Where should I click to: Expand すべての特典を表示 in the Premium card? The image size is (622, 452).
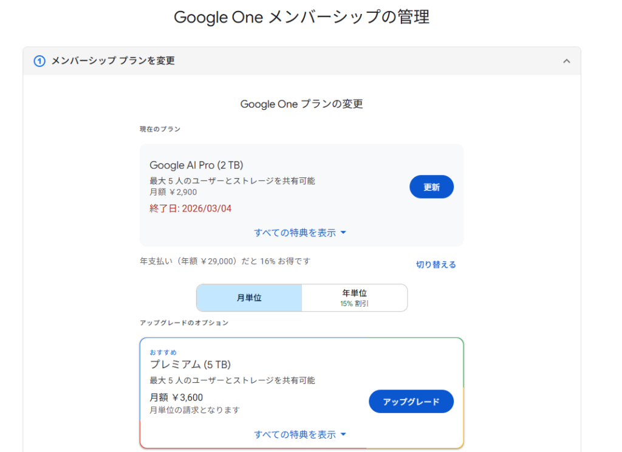pyautogui.click(x=295, y=434)
